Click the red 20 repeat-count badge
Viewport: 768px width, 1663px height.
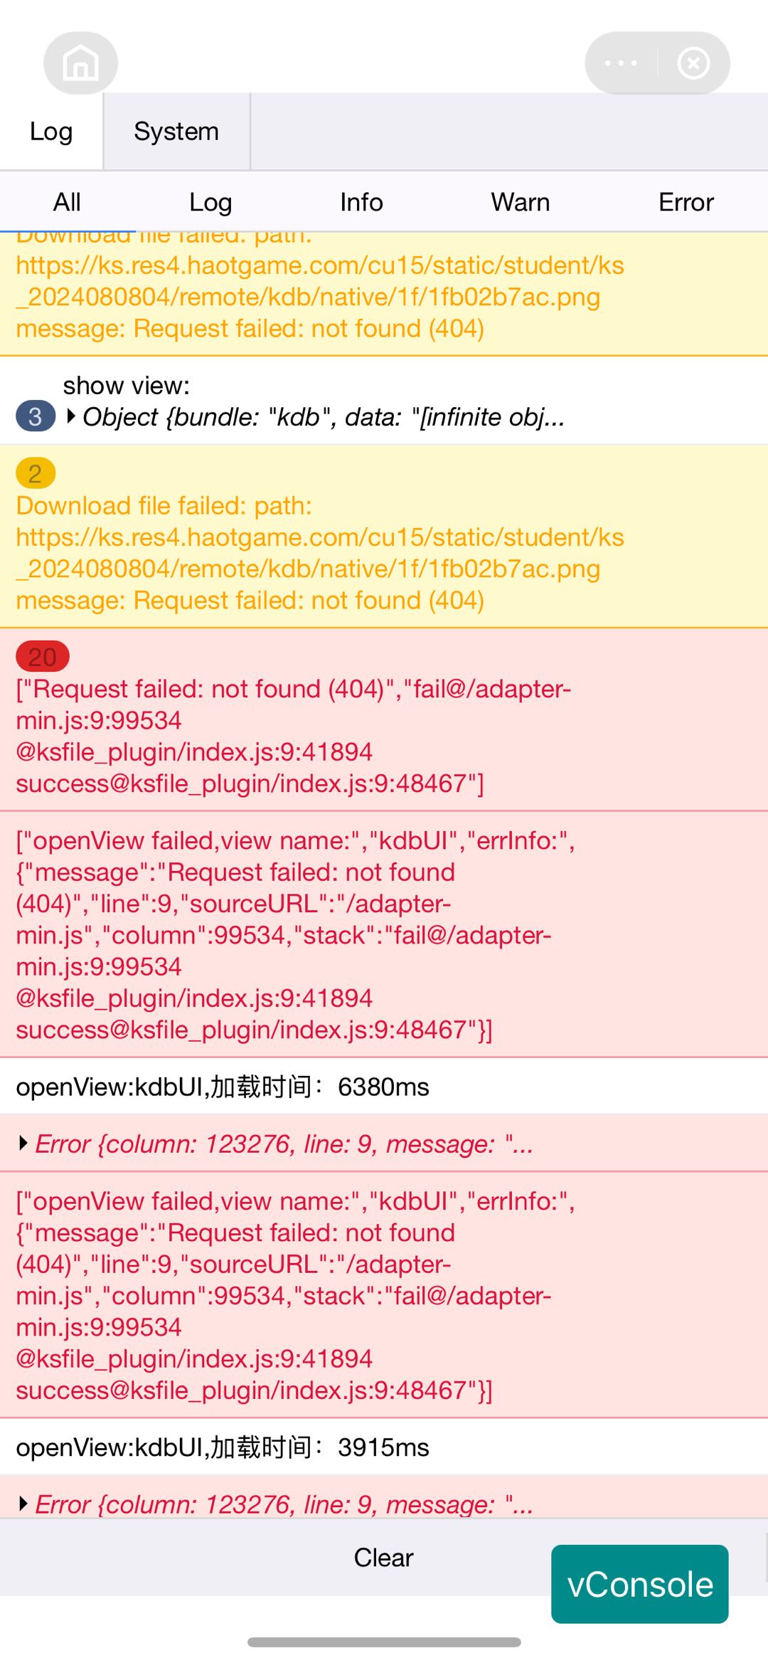[42, 656]
